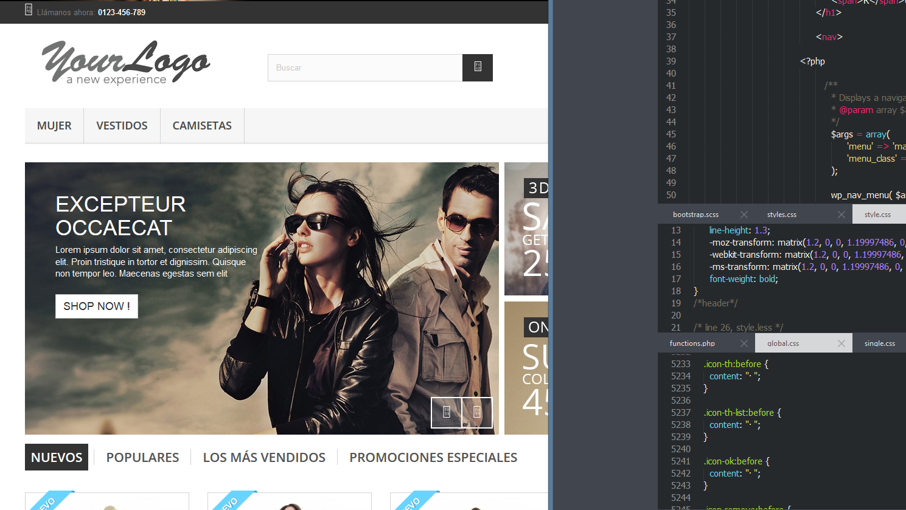Click the search submit button icon
906x510 pixels.
click(478, 67)
